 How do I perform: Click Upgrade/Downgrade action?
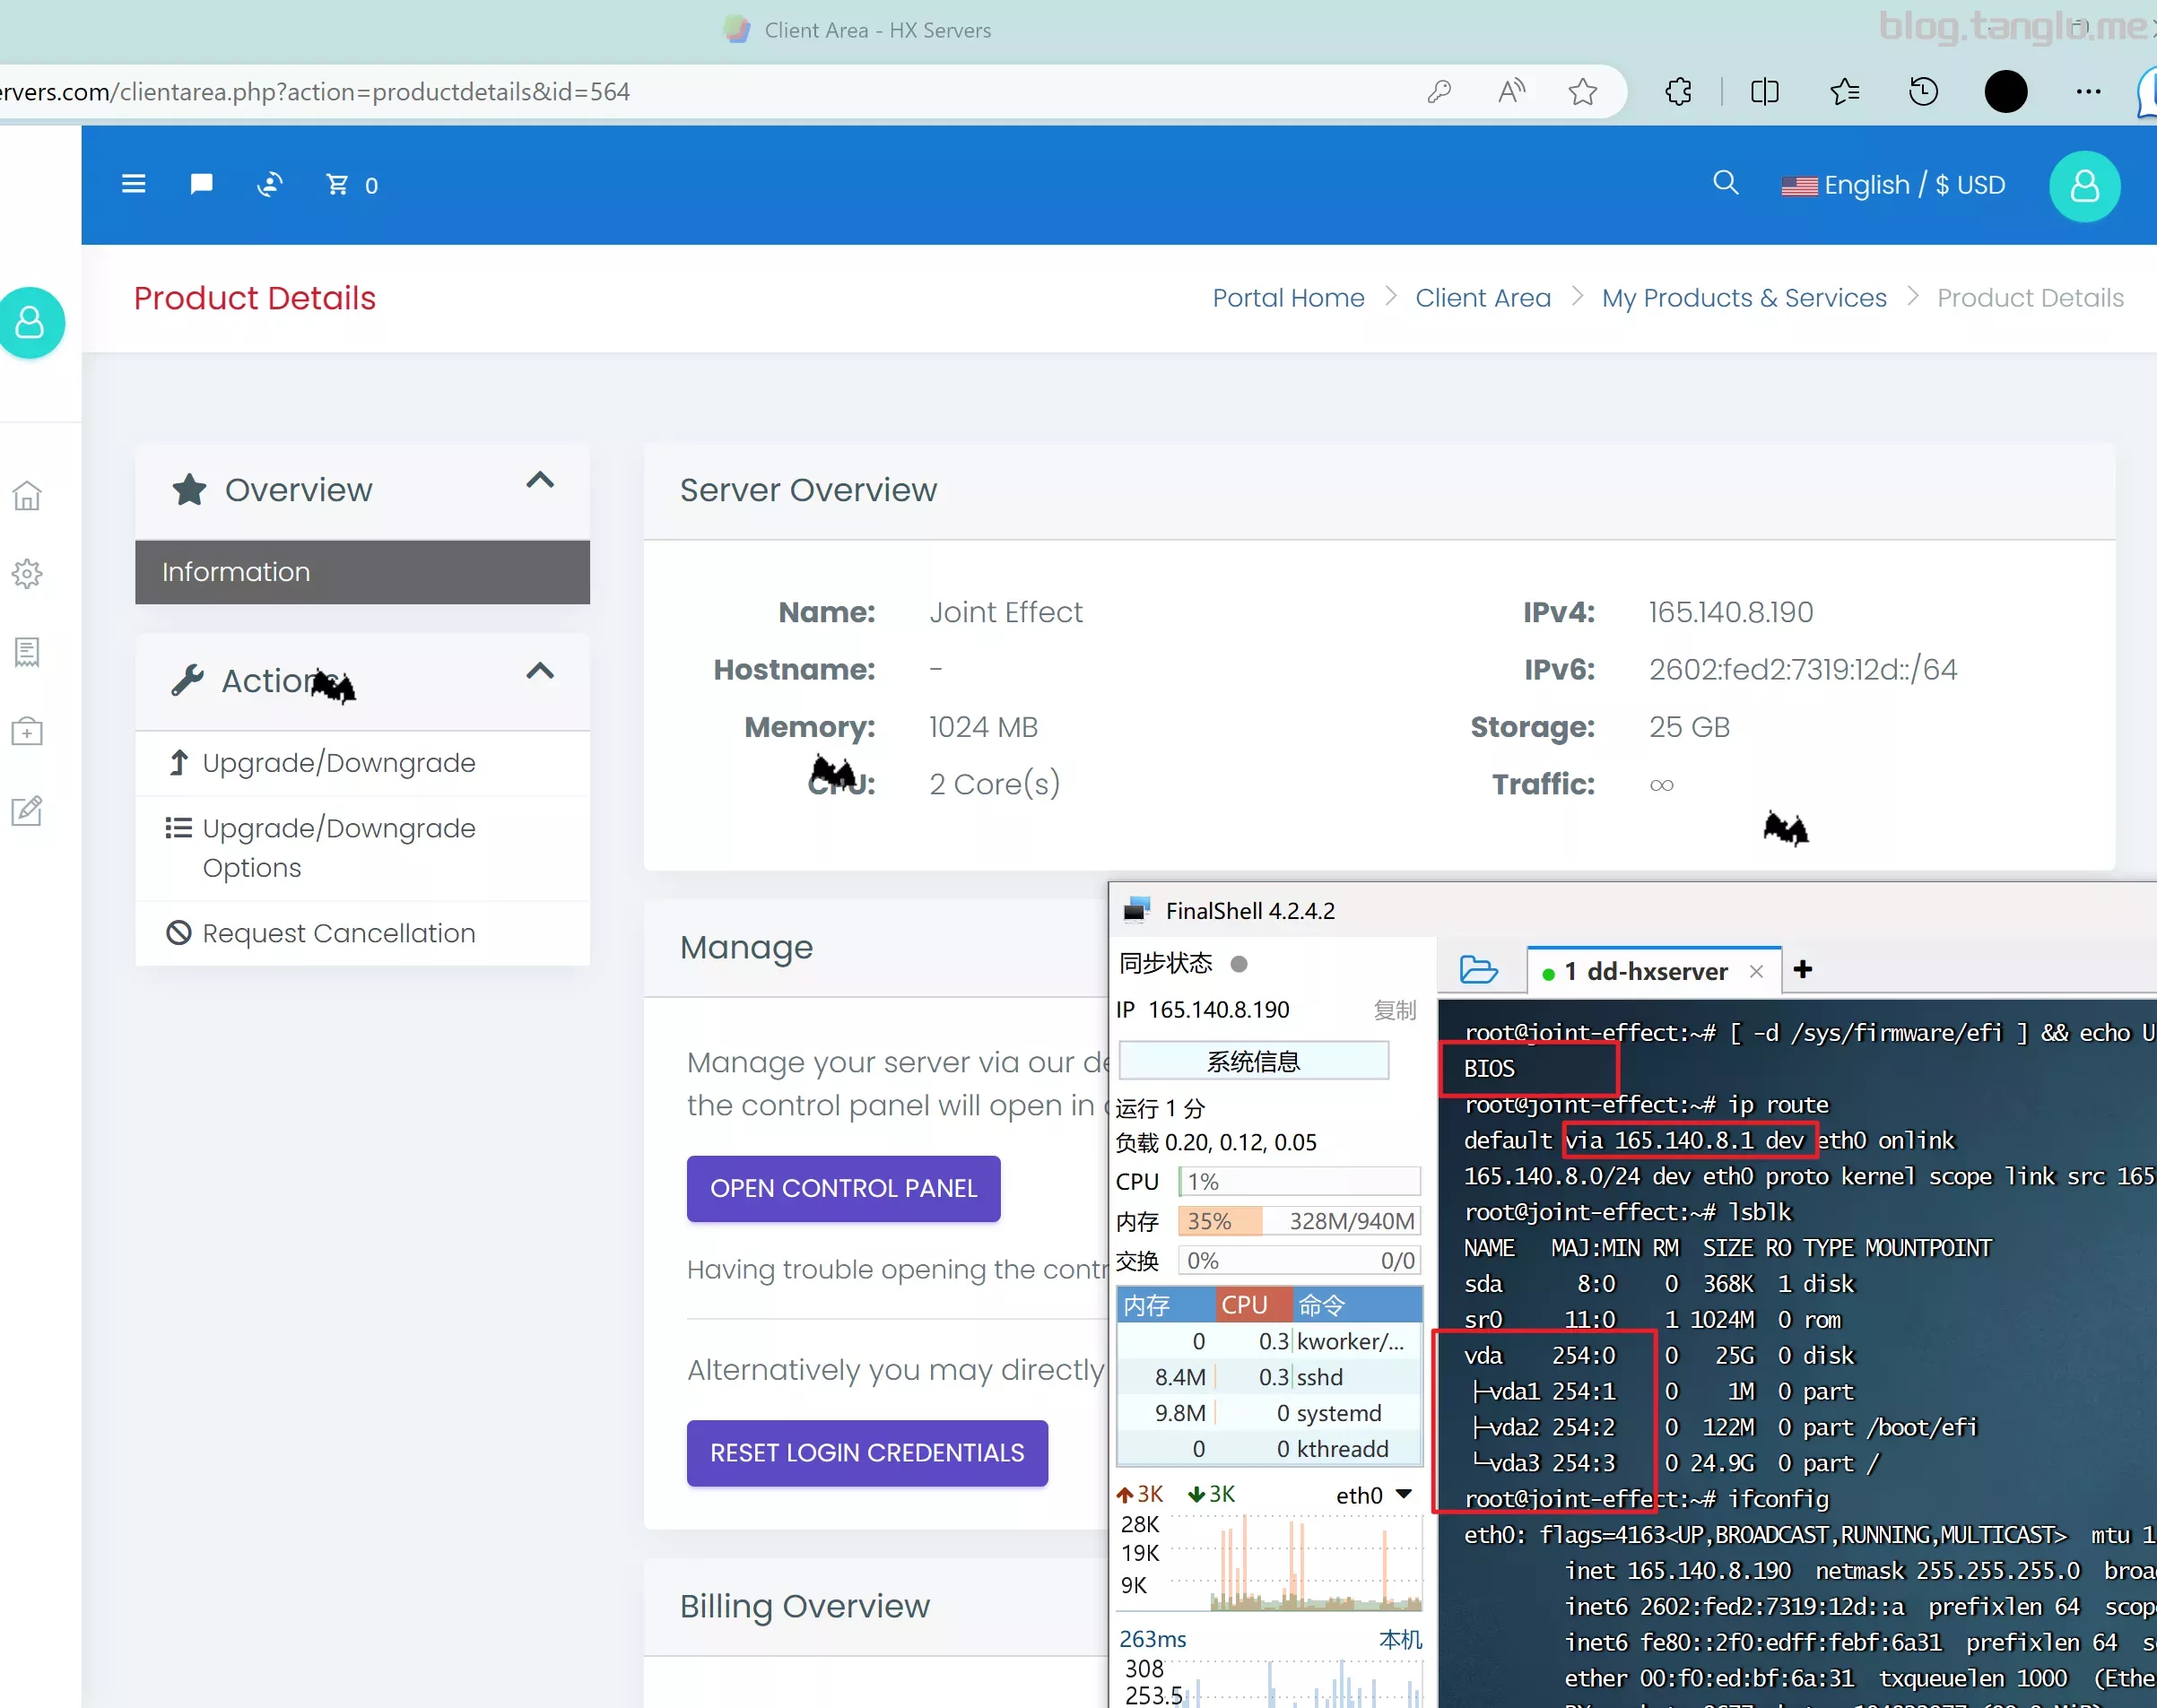(362, 763)
